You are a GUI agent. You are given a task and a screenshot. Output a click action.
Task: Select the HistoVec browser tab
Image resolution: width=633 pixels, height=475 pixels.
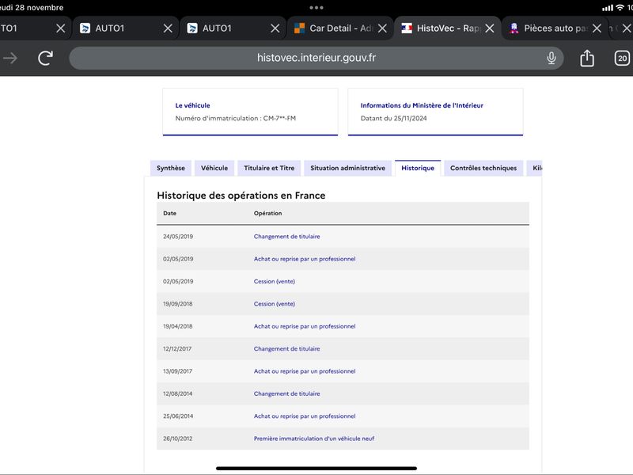pyautogui.click(x=447, y=28)
